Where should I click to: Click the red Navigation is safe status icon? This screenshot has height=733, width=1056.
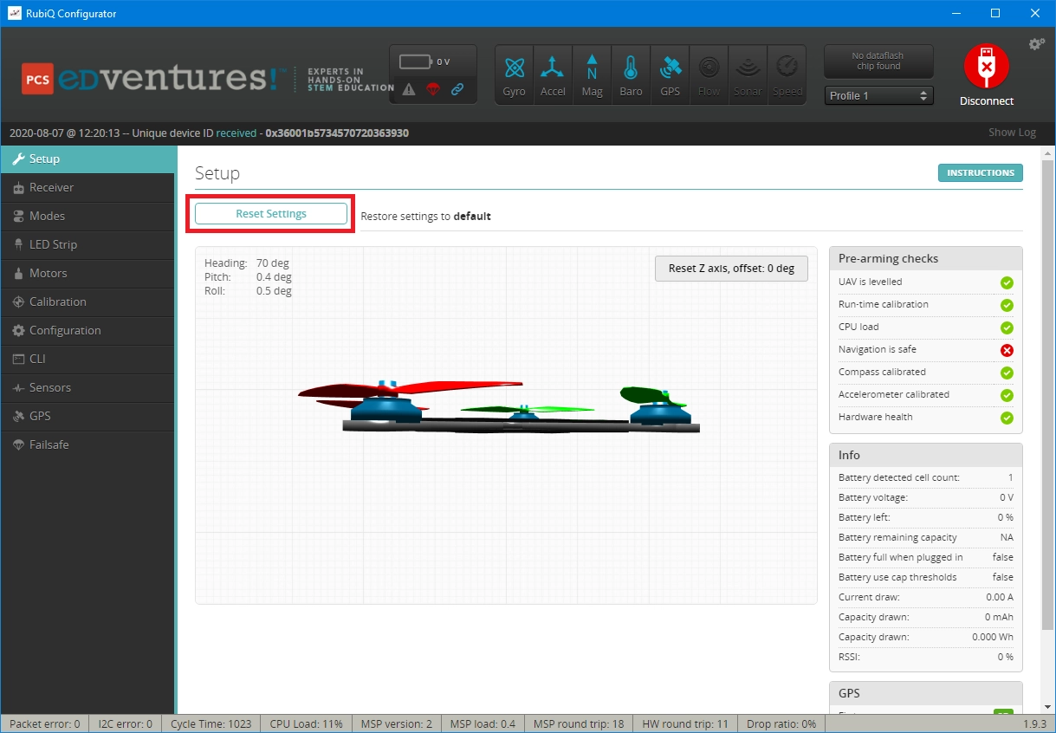point(1007,350)
